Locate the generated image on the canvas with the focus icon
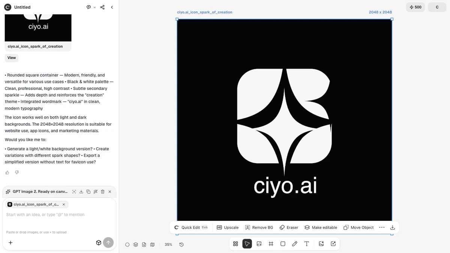Screen dimensions: 450x253 point(74,192)
